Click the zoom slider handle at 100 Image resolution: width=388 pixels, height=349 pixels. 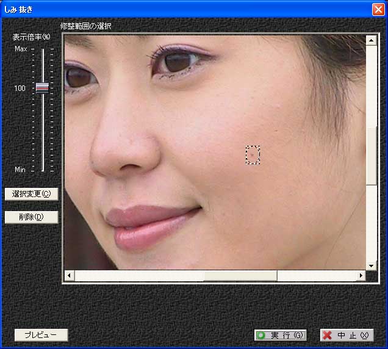point(42,88)
